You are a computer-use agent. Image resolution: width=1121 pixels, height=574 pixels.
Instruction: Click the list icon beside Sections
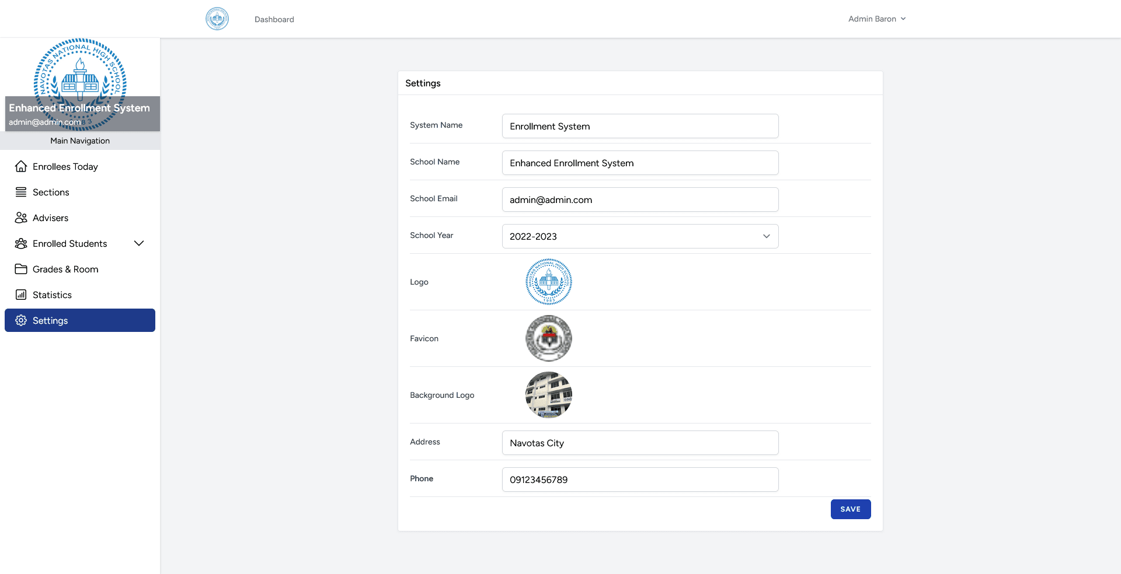(x=21, y=192)
